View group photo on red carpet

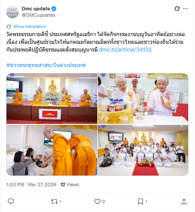pos(143,150)
